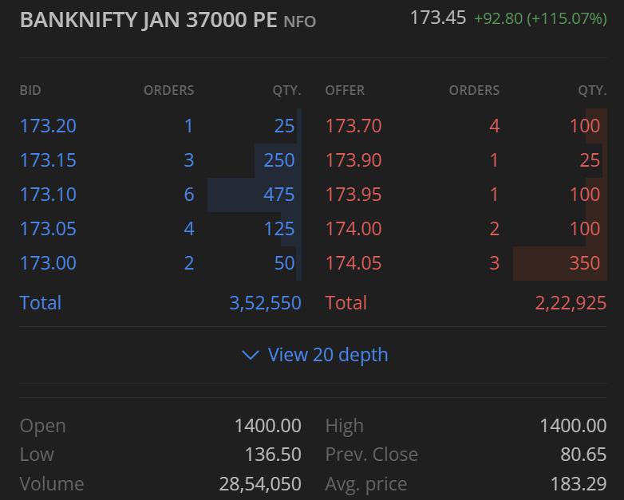This screenshot has width=624, height=500.
Task: Select offer price 174.00
Action: click(x=353, y=229)
